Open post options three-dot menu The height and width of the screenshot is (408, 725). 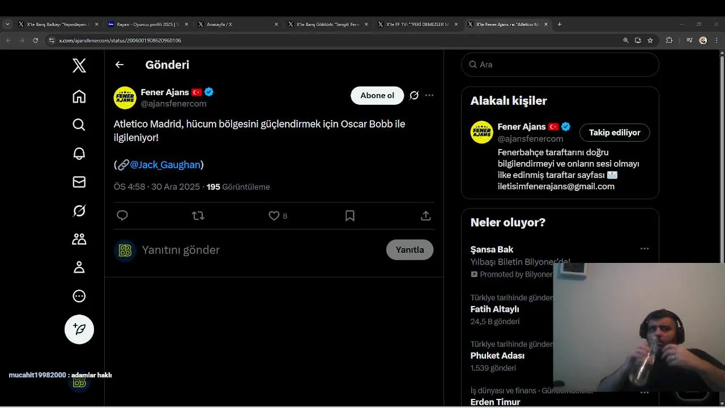coord(429,95)
